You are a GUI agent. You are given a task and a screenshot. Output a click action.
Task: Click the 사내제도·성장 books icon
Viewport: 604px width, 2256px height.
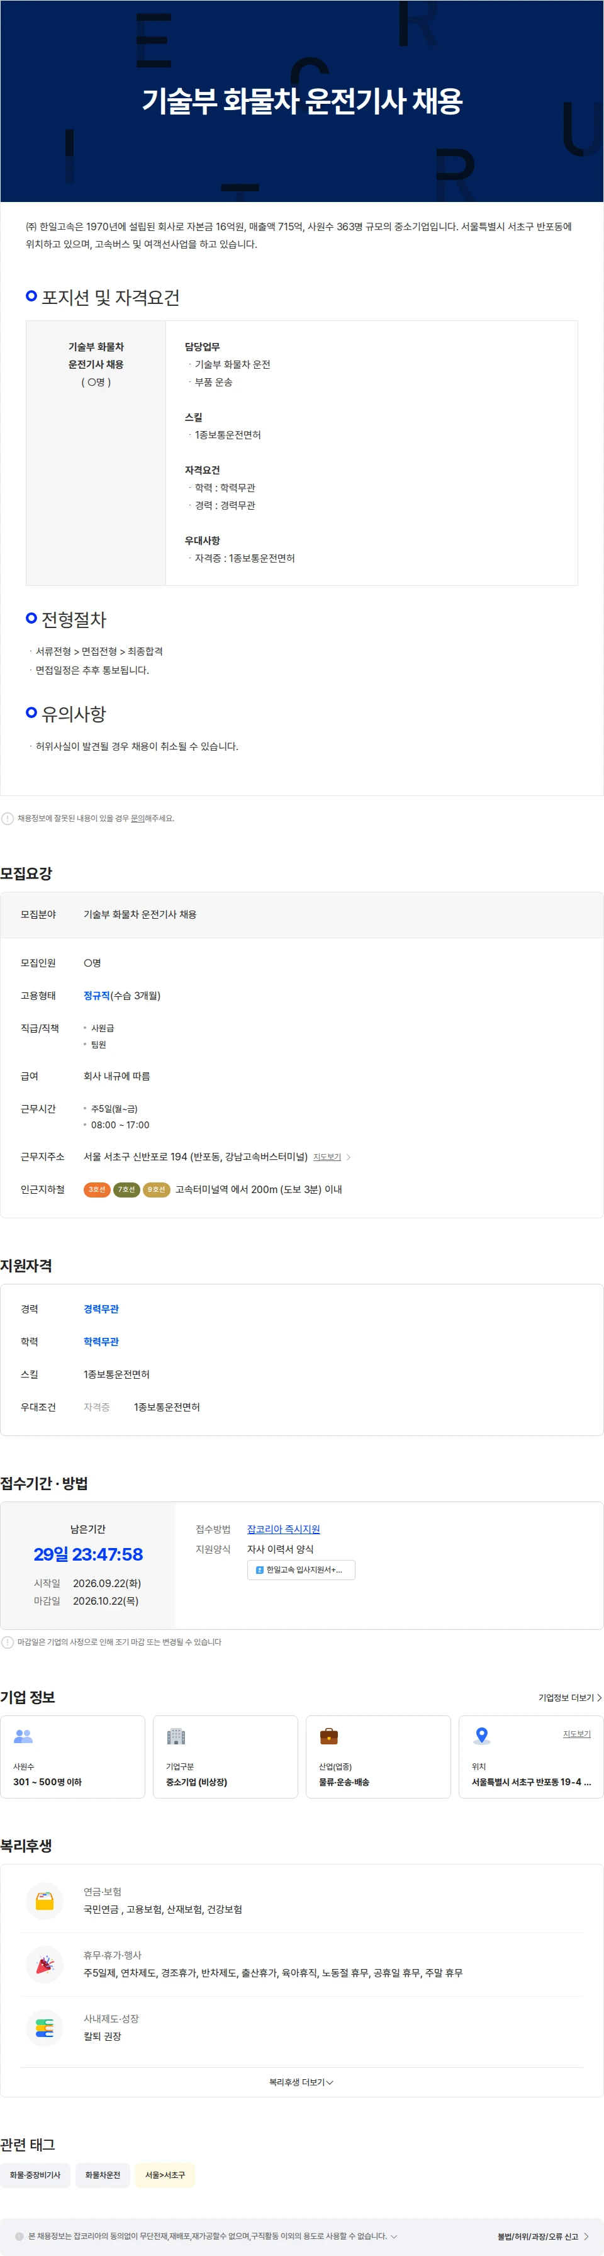pos(45,2028)
